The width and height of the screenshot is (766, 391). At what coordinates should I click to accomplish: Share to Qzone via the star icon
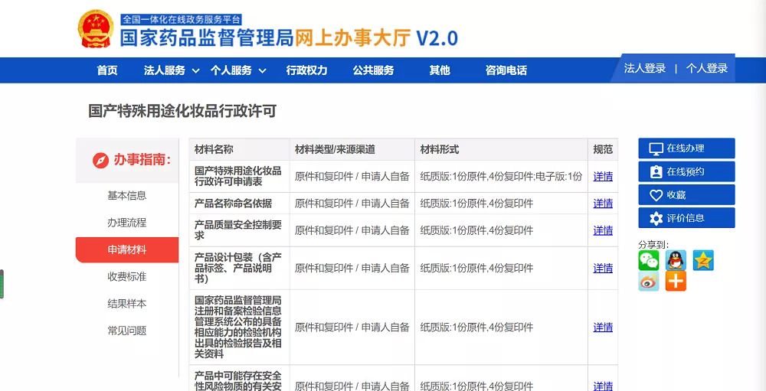703,260
